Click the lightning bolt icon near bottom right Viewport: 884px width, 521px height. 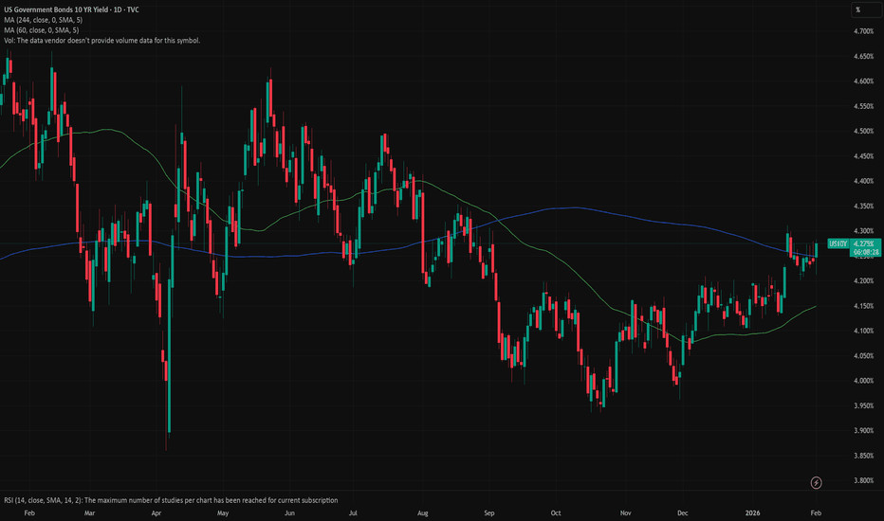pos(818,483)
